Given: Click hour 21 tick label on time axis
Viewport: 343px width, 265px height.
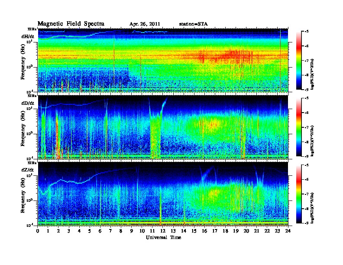Looking at the screenshot, I should coord(256,231).
